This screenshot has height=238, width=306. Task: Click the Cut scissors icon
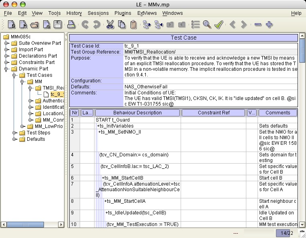click(x=110, y=25)
